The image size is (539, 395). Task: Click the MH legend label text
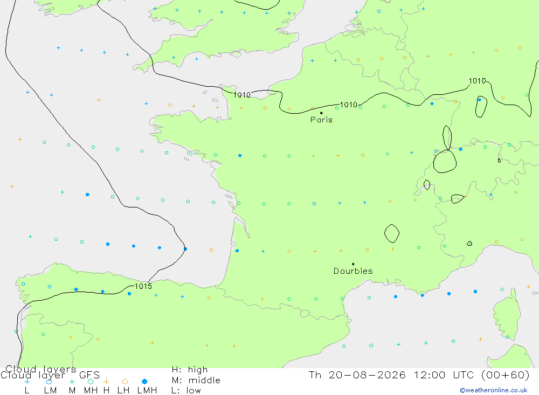click(x=91, y=391)
